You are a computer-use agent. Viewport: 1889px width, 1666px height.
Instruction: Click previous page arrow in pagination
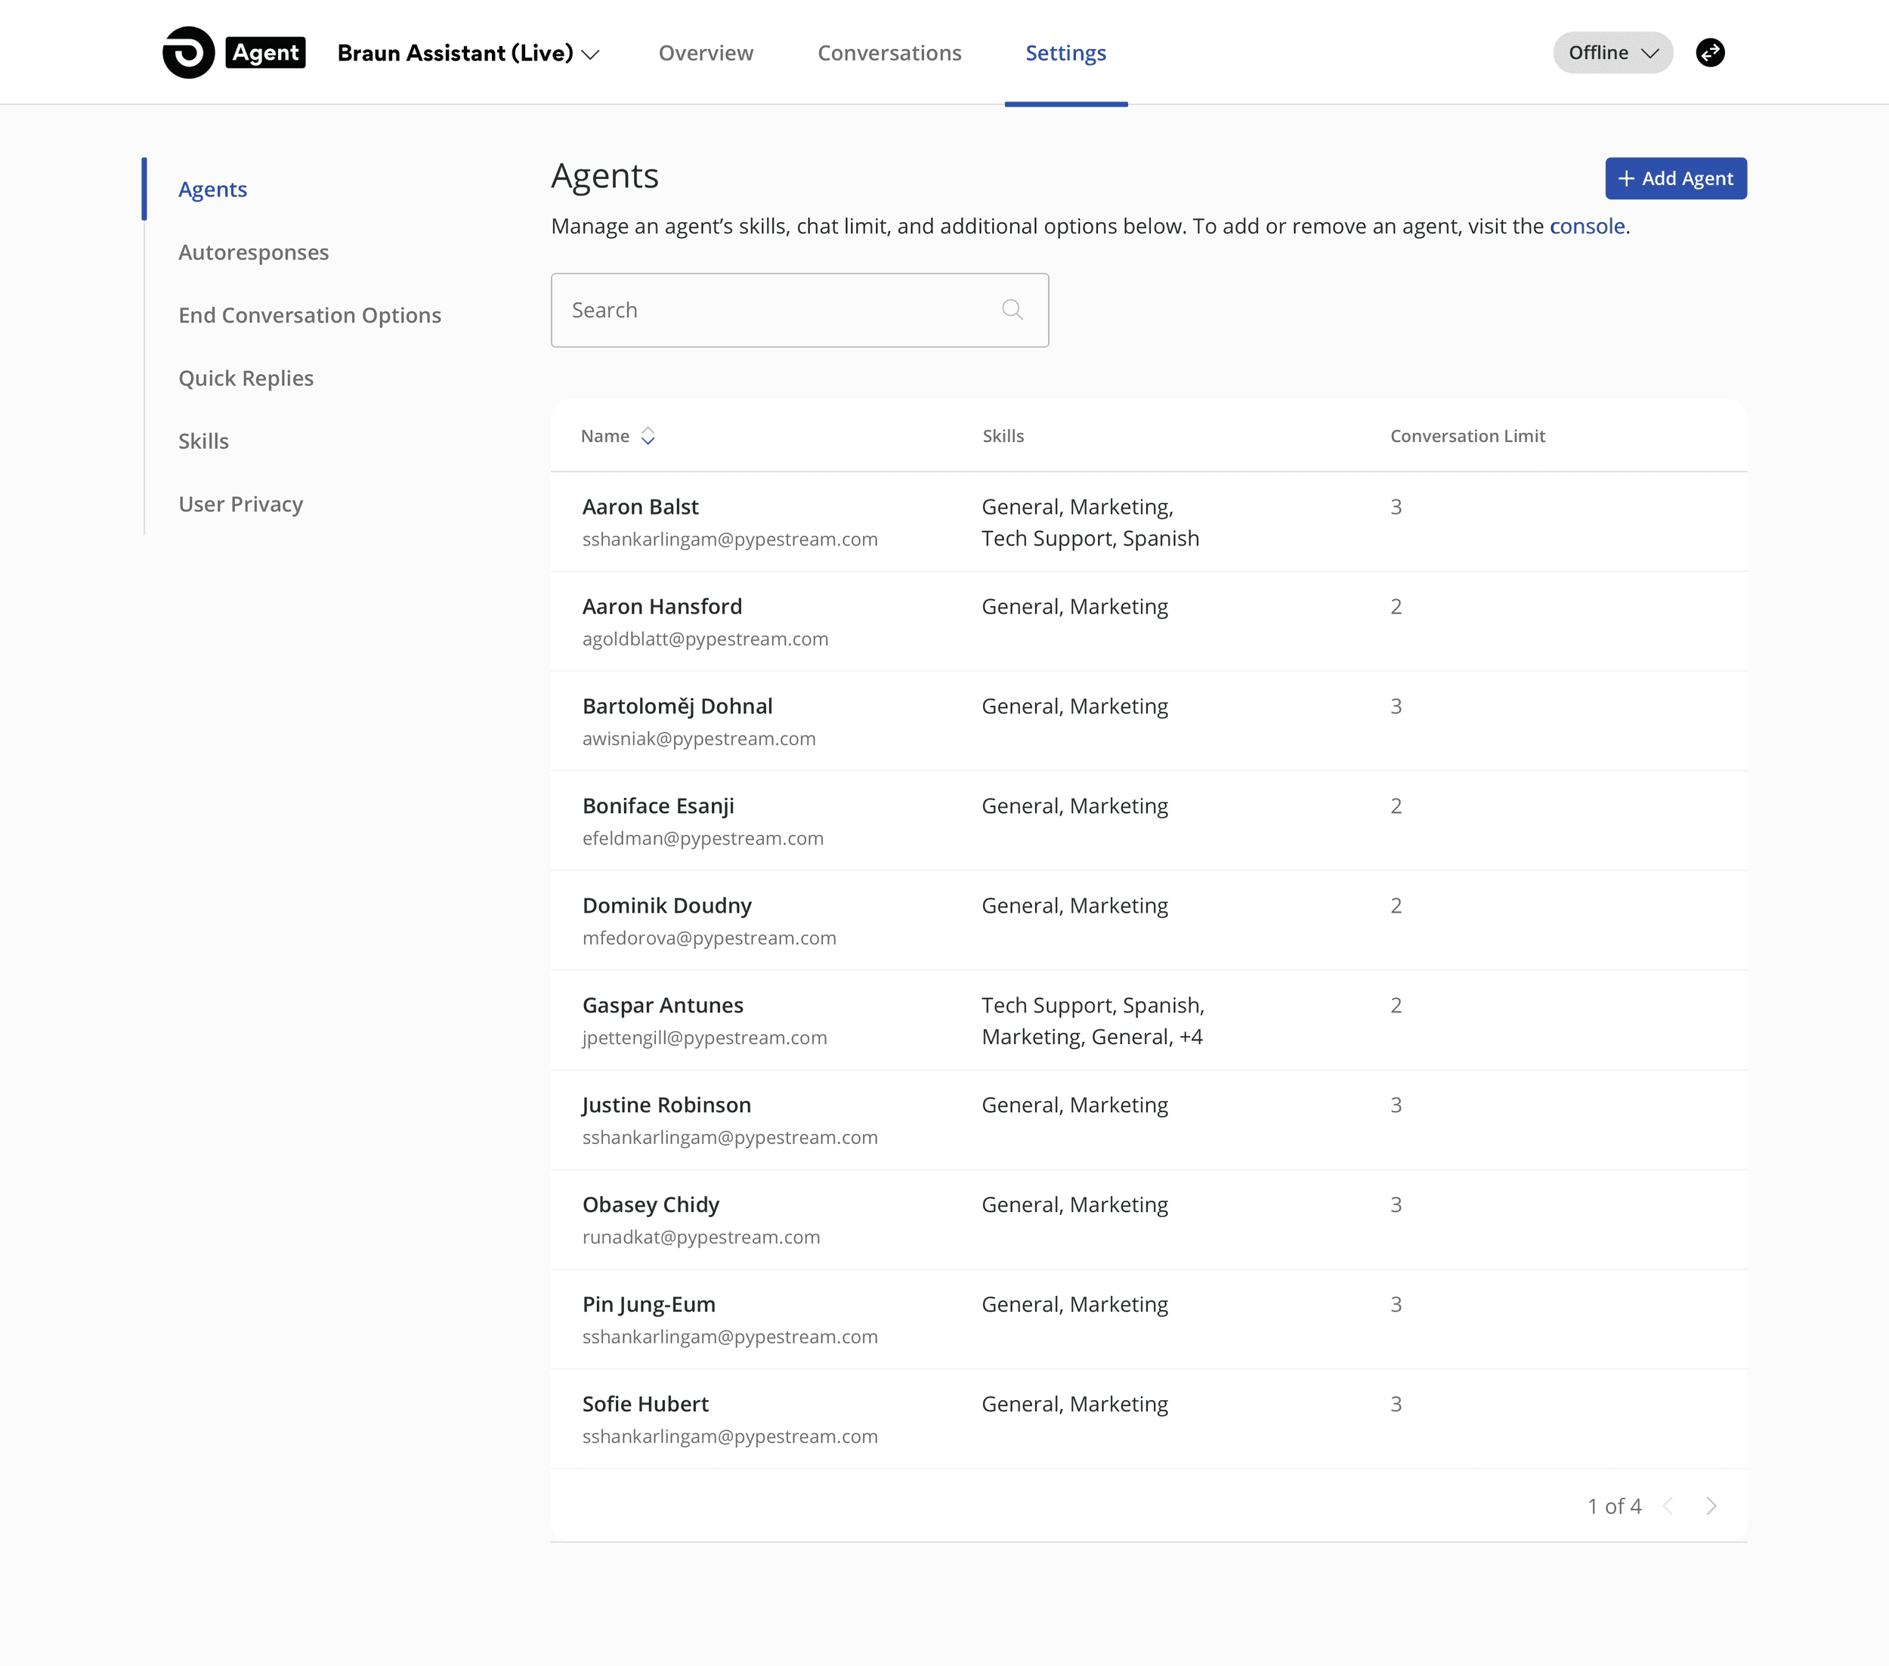(1668, 1506)
